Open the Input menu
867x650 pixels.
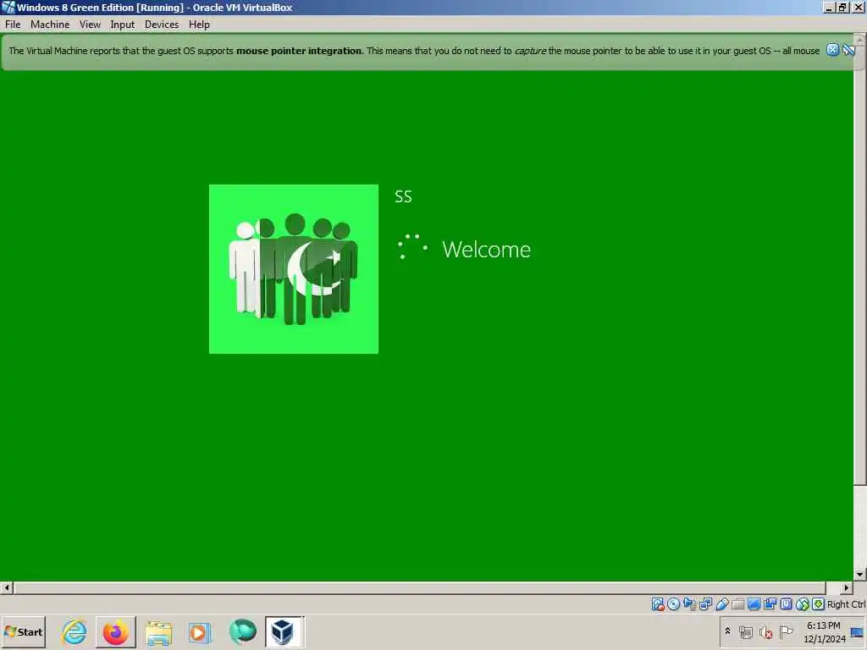pyautogui.click(x=122, y=25)
